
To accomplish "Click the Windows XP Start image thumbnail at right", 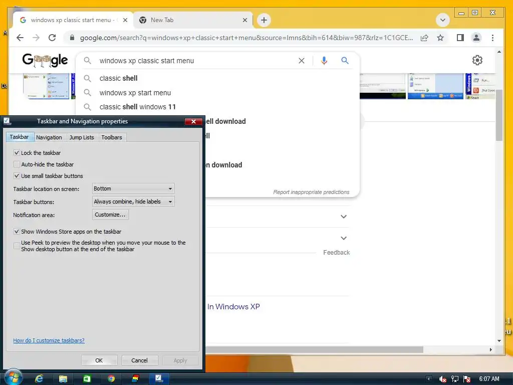I will [480, 86].
